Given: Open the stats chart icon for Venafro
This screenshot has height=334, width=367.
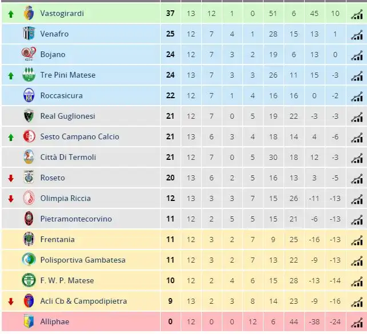Looking at the screenshot, I should click(357, 36).
